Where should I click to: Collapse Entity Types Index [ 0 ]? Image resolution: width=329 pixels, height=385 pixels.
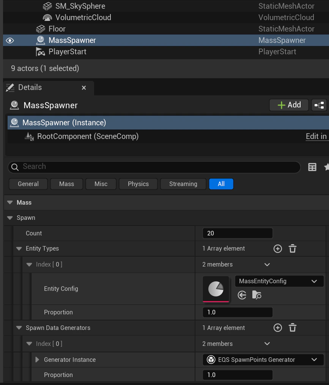pos(29,265)
